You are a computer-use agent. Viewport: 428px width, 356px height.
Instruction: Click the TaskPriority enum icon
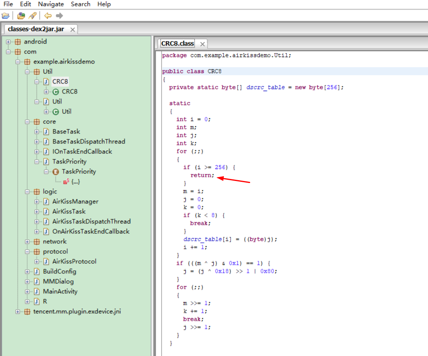pyautogui.click(x=56, y=172)
